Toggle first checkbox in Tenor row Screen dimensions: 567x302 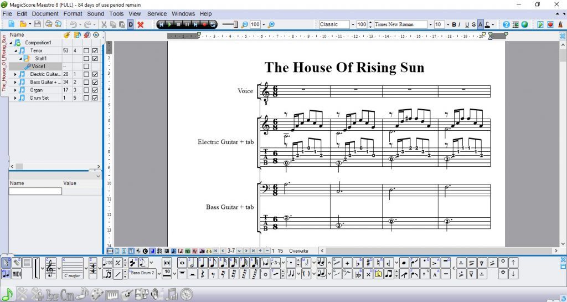pyautogui.click(x=86, y=50)
